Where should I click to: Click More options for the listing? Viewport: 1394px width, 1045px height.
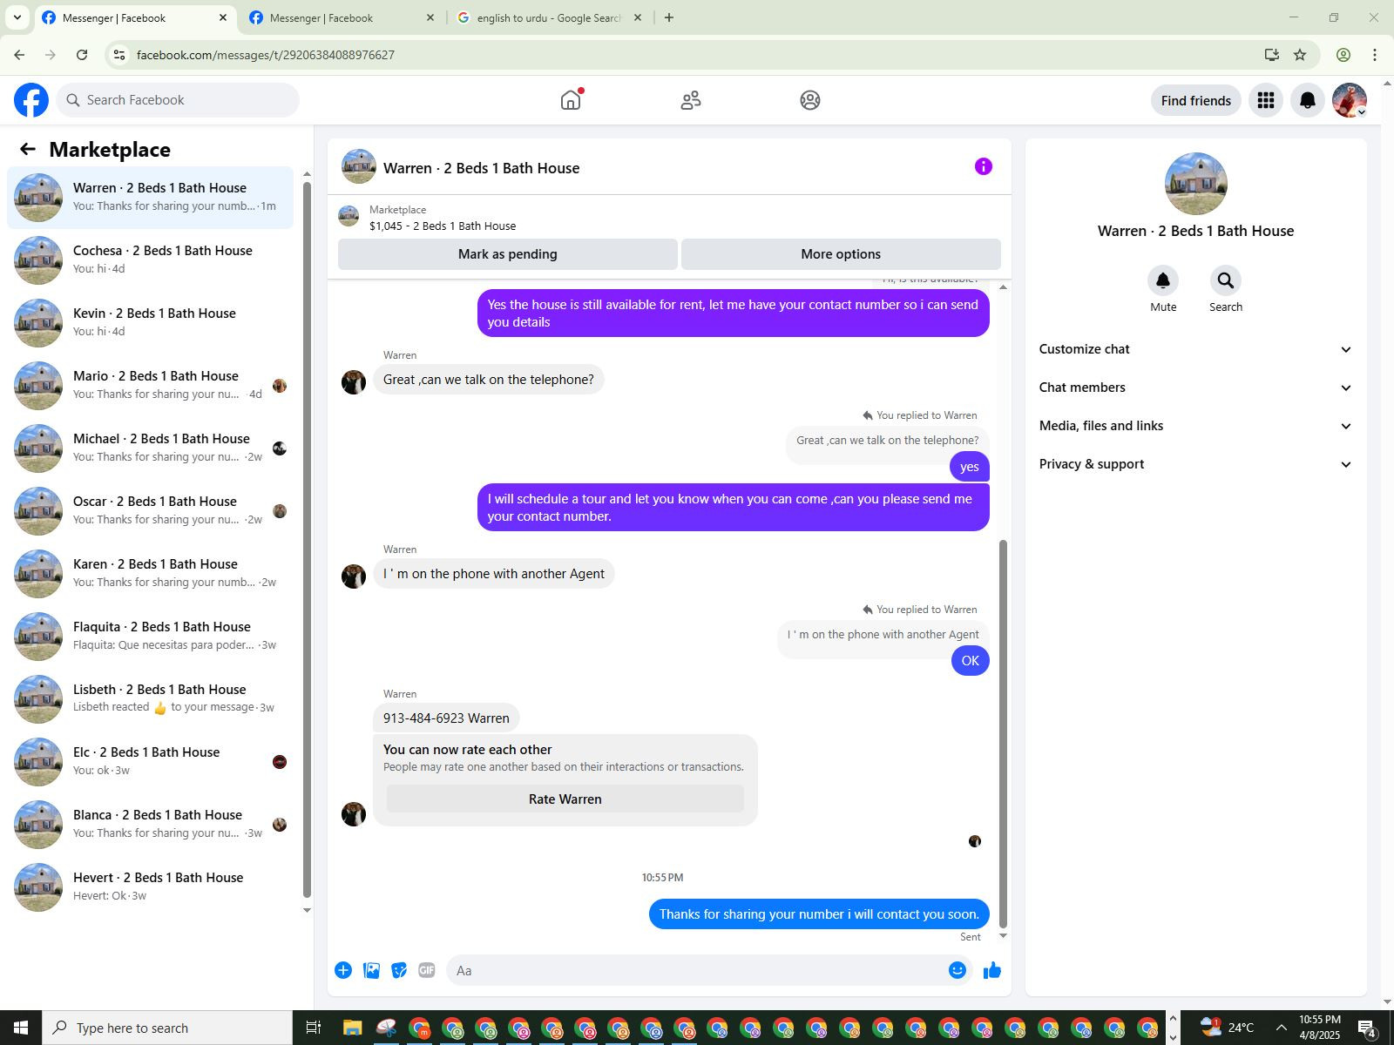pos(841,254)
